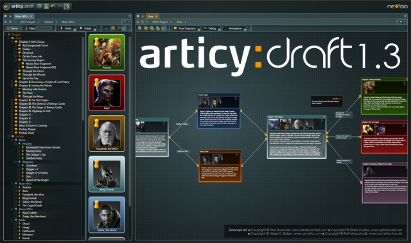This screenshot has height=243, width=411.
Task: Select Sword of the Knight in the tree
Action: (x=37, y=180)
